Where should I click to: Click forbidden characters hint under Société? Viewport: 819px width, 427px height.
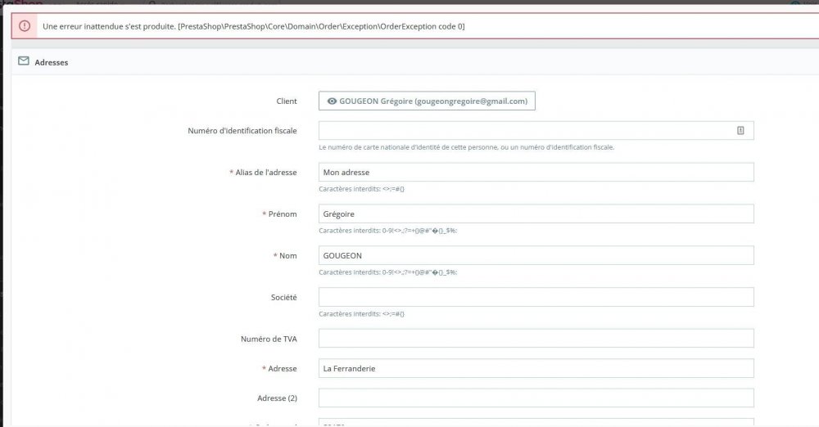click(361, 314)
